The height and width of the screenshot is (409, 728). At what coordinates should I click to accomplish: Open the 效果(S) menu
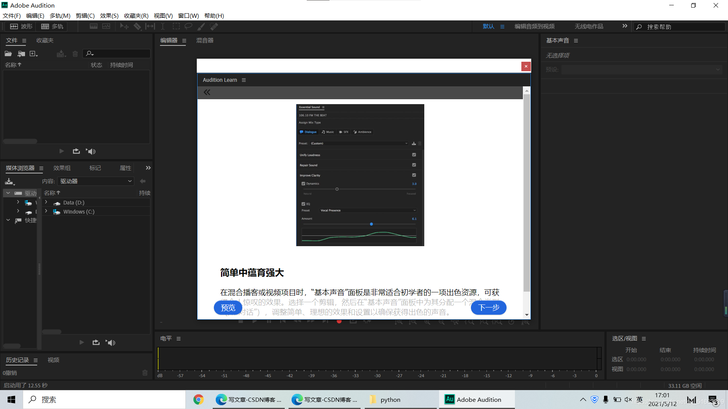coord(109,16)
